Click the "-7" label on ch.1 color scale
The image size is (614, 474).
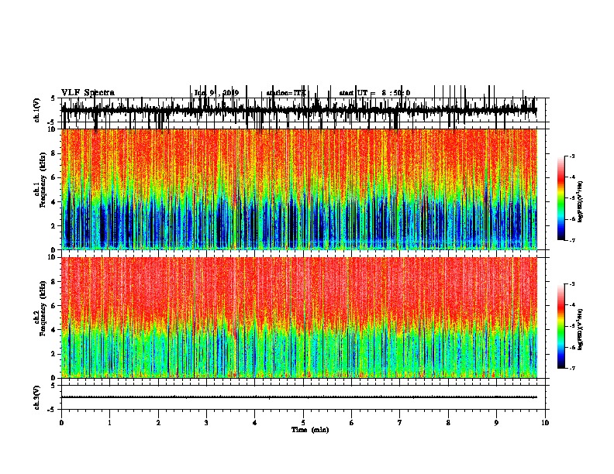571,240
